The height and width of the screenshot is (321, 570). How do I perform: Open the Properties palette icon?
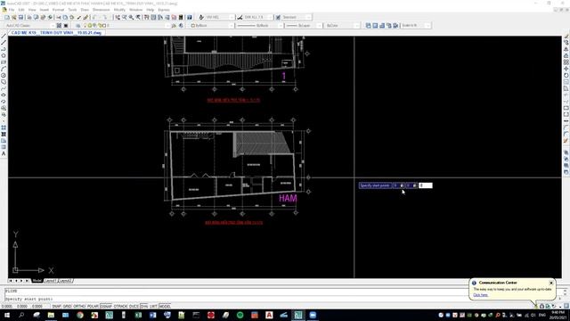(146, 17)
